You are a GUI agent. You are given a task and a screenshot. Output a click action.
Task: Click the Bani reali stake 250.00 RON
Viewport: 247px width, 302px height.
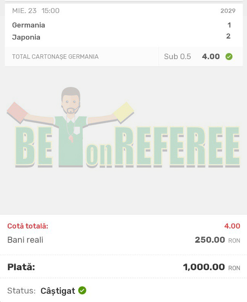tap(217, 240)
